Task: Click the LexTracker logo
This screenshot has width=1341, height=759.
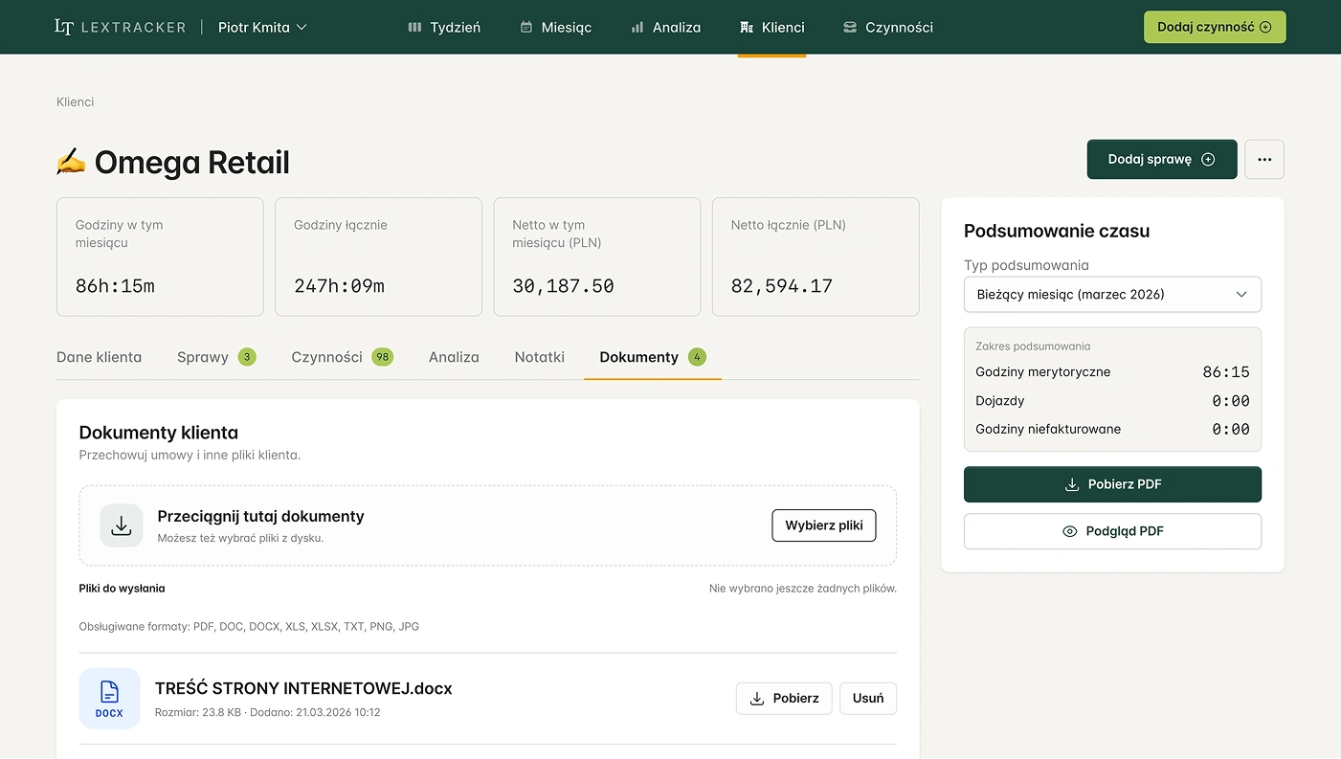Action: (120, 26)
